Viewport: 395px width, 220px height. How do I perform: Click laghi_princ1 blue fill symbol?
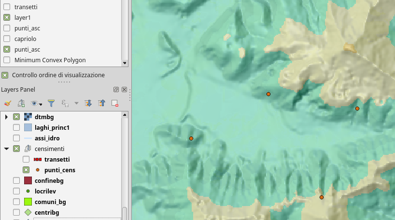(28, 128)
